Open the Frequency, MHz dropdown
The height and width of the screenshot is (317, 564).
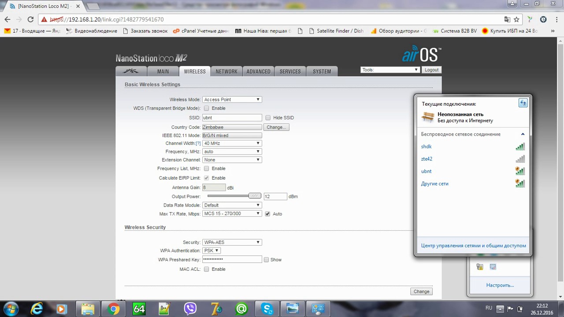232,151
